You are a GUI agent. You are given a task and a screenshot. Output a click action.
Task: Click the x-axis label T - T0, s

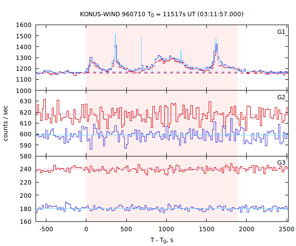[x=162, y=241]
